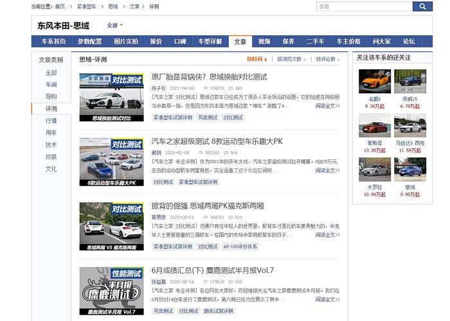Screen dimensions: 450x321
Task: Click the comment bubble icon of first article
Action: coord(230,88)
